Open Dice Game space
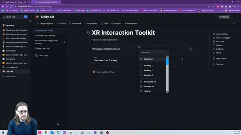The height and width of the screenshot is (135, 241). tap(15, 59)
